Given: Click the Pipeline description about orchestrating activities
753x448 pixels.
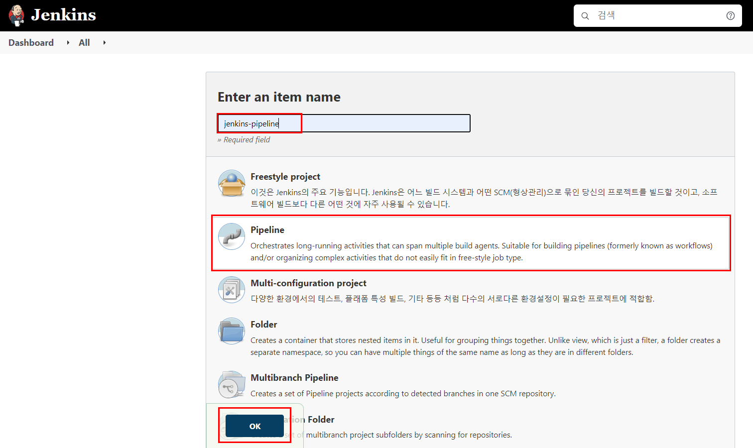Looking at the screenshot, I should pos(482,252).
